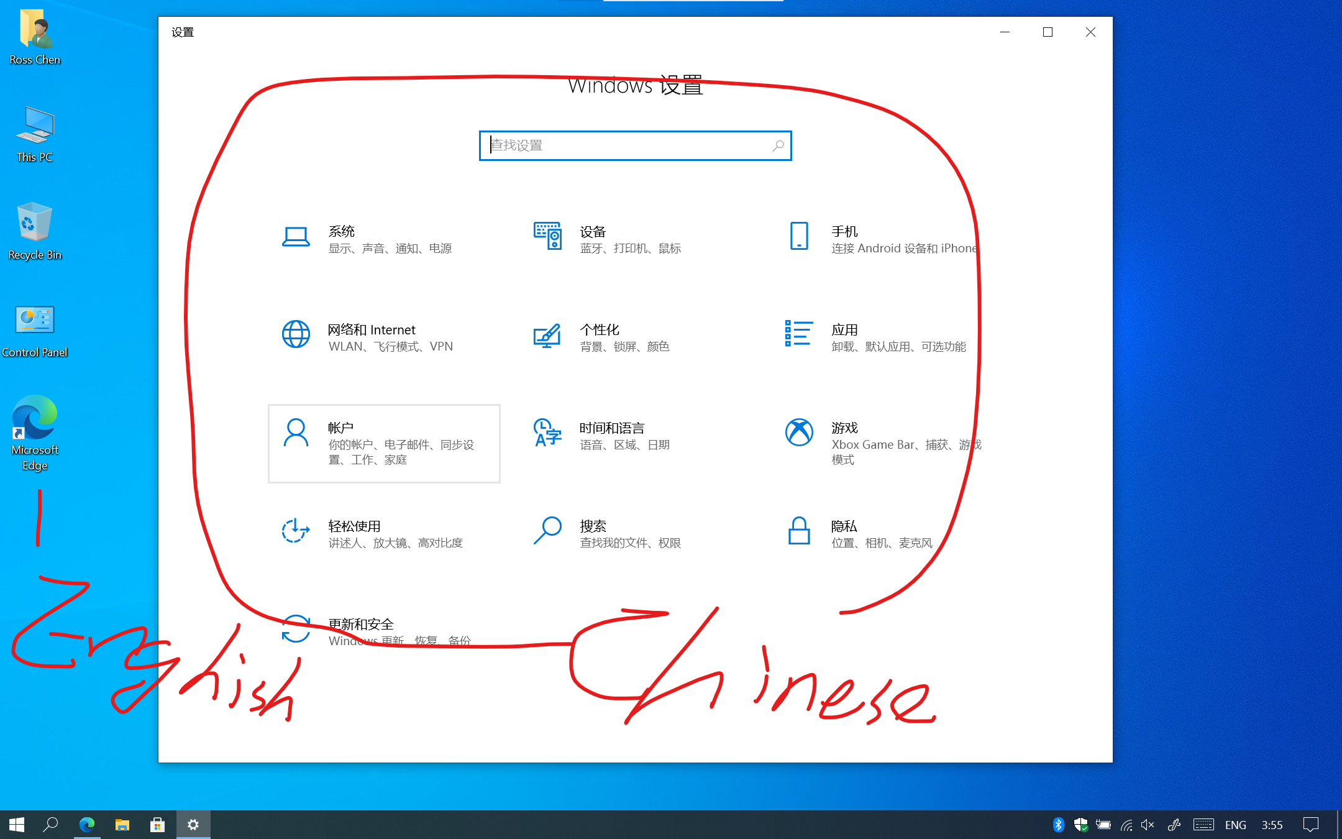Click the Gaming (游戏) Xbox icon
1342x839 pixels.
799,433
